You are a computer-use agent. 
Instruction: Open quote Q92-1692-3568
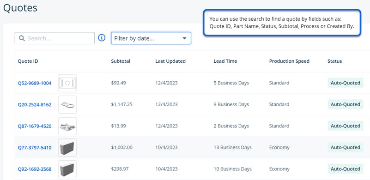[x=35, y=169]
